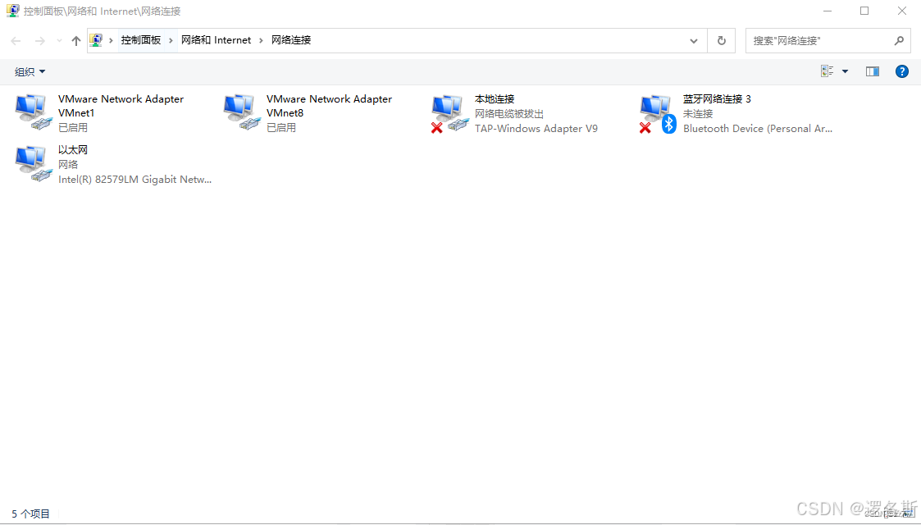Expand the chevron after 控制面板

(x=171, y=40)
